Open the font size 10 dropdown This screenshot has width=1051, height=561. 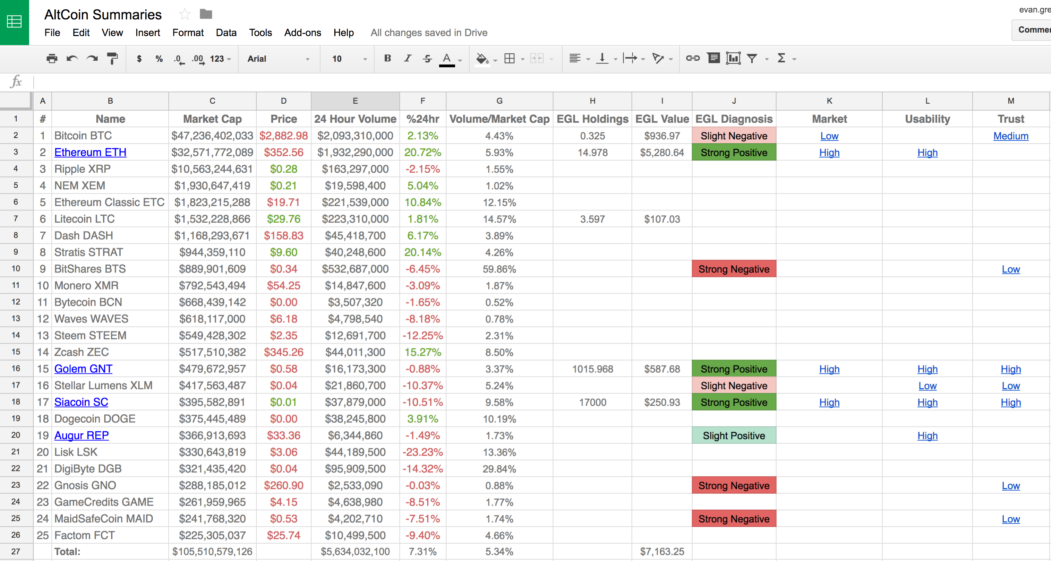[349, 59]
